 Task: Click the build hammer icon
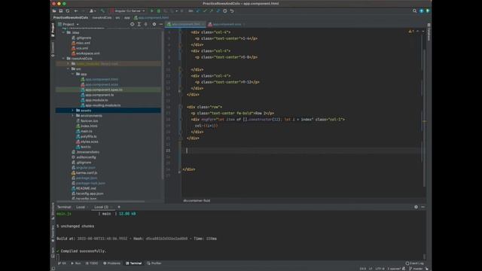point(102,11)
